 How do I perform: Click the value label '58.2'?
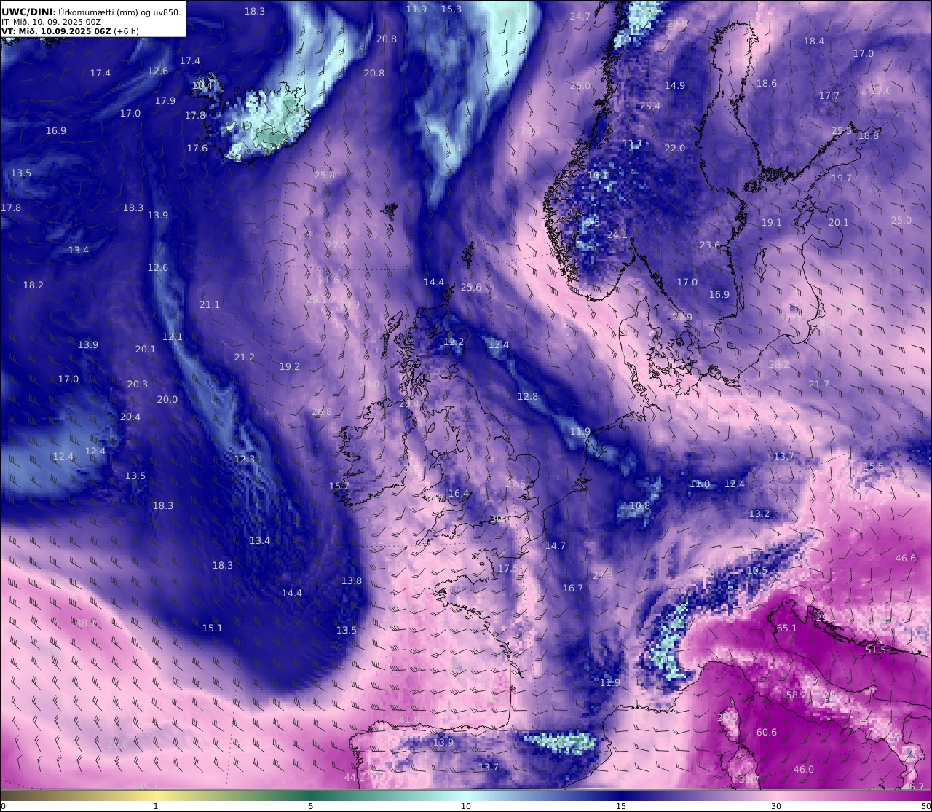797,695
